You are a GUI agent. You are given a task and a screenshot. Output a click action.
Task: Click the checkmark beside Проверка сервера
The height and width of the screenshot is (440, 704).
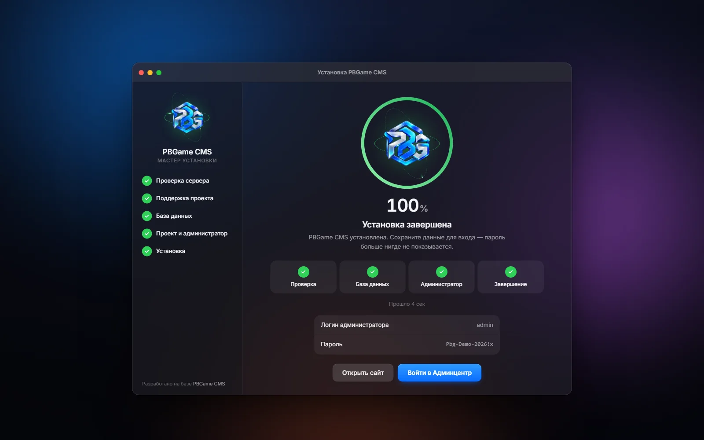pyautogui.click(x=147, y=181)
